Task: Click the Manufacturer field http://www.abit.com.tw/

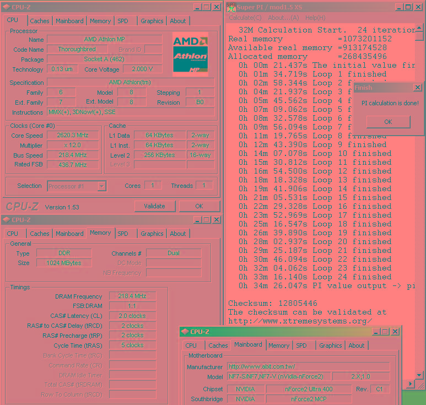Action: tap(309, 366)
